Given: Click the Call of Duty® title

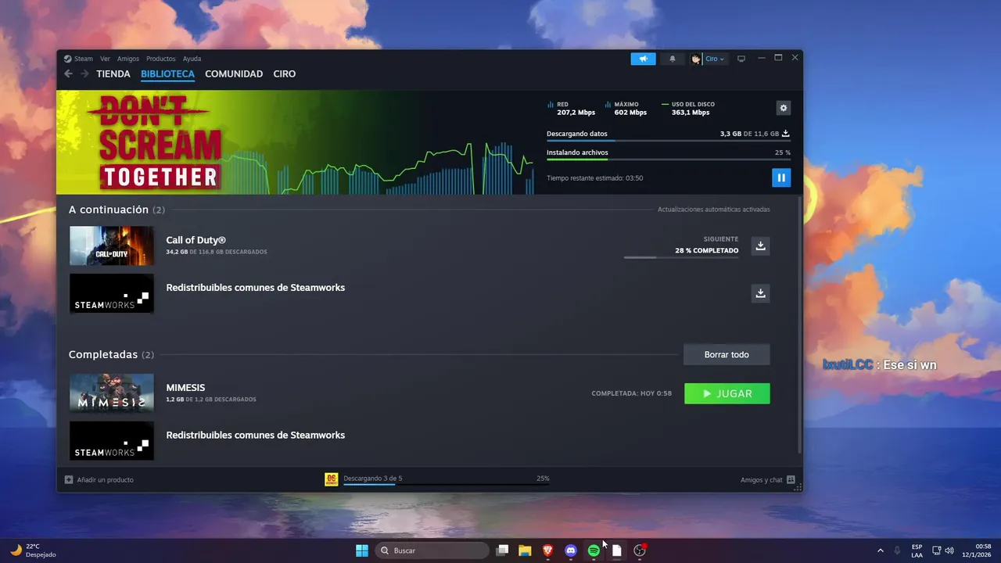Looking at the screenshot, I should point(196,240).
